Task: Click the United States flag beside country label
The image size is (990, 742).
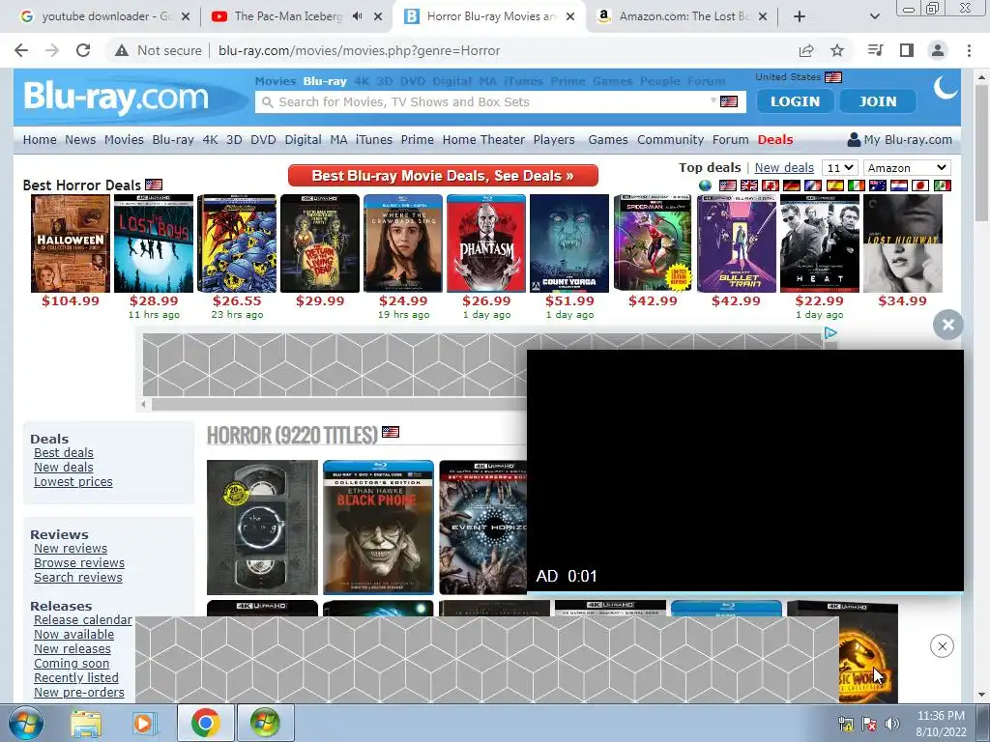Action: coord(833,77)
